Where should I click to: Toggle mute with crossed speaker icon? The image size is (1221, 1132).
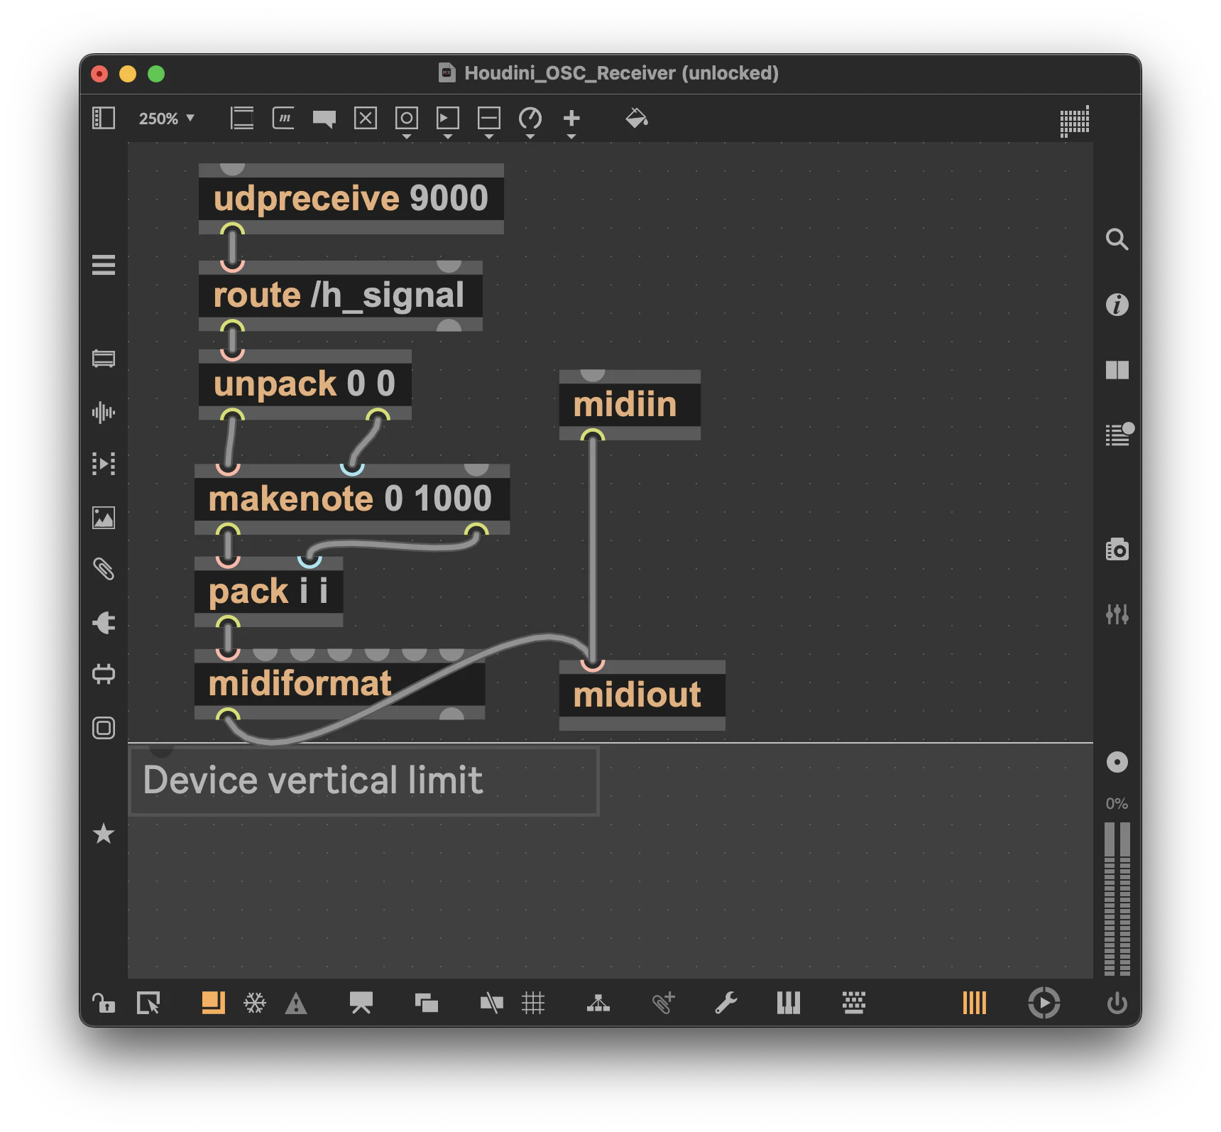[492, 1003]
